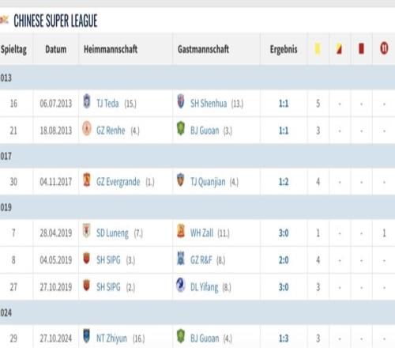Click the TJ Quanjian club crest icon

coord(180,180)
